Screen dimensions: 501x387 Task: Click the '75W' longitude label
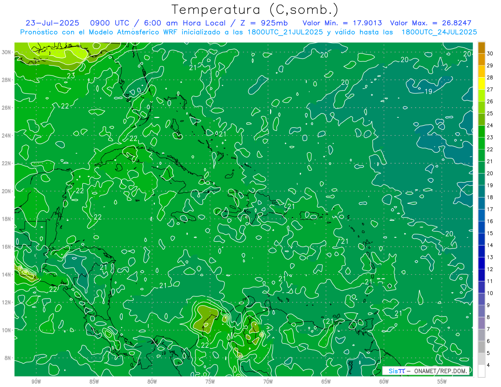pyautogui.click(x=210, y=381)
